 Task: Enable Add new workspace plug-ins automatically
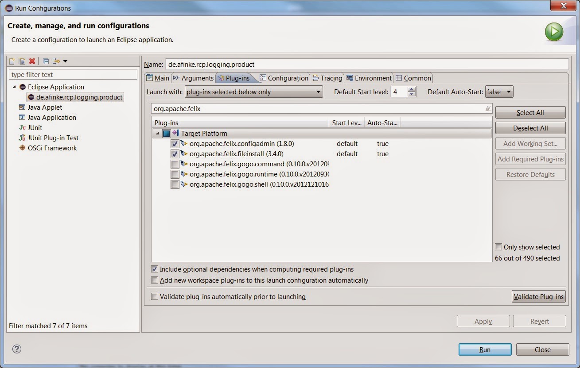155,280
